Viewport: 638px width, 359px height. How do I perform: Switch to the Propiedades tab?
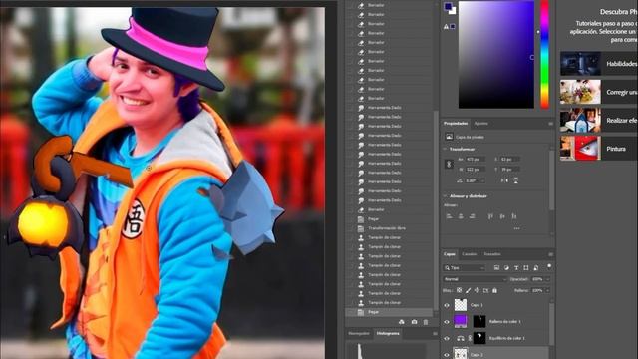click(456, 124)
